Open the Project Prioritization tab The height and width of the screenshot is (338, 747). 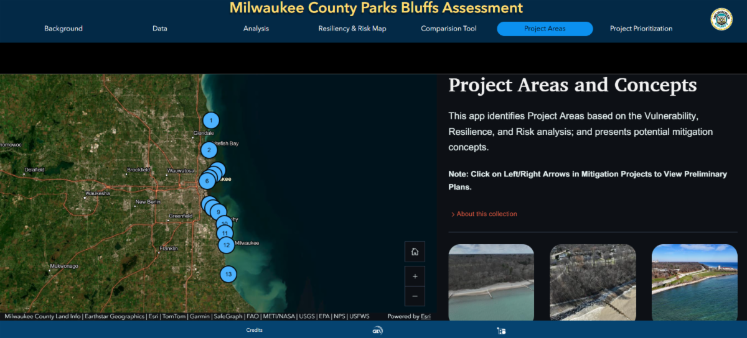point(641,29)
